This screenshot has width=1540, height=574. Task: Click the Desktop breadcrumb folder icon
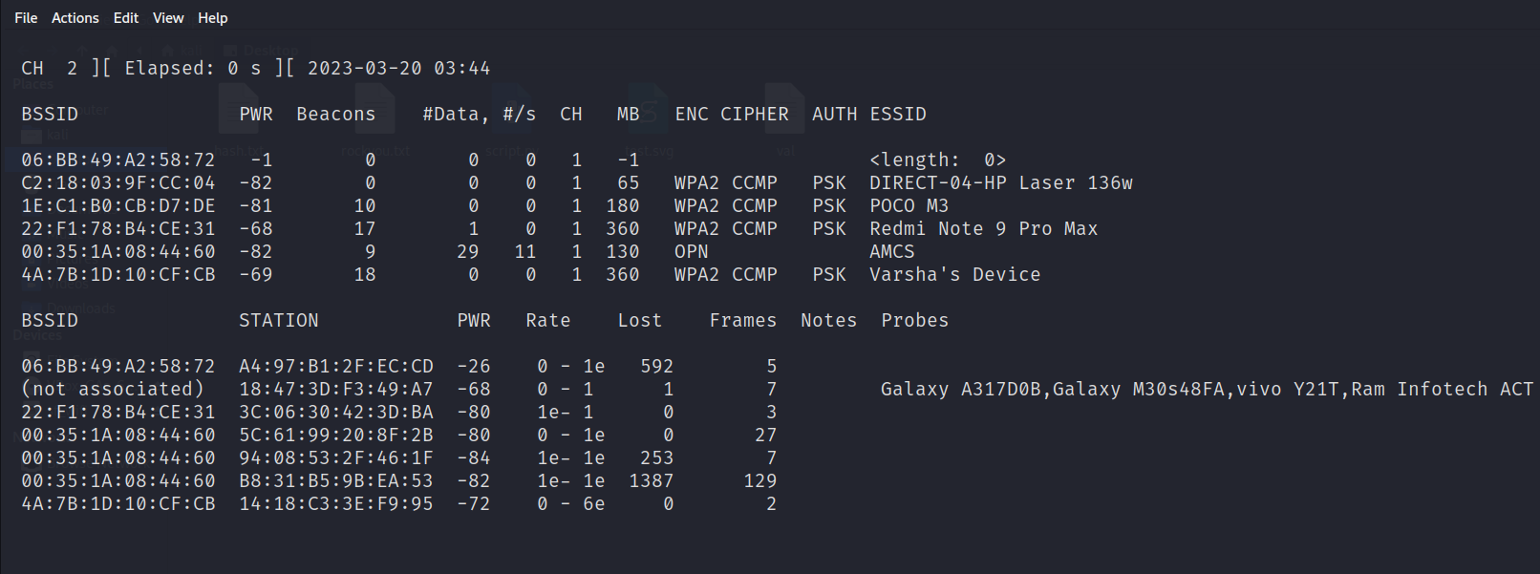(x=230, y=50)
